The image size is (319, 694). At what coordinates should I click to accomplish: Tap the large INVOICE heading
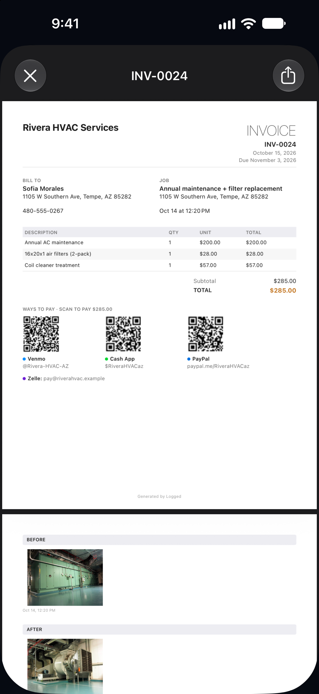pos(271,131)
